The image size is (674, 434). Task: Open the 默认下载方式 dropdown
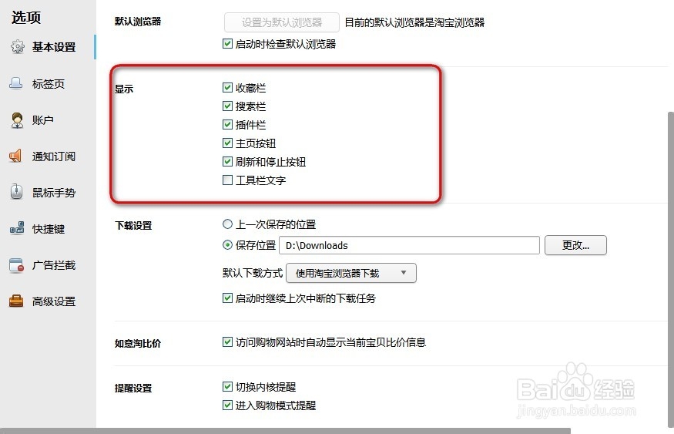[x=350, y=273]
